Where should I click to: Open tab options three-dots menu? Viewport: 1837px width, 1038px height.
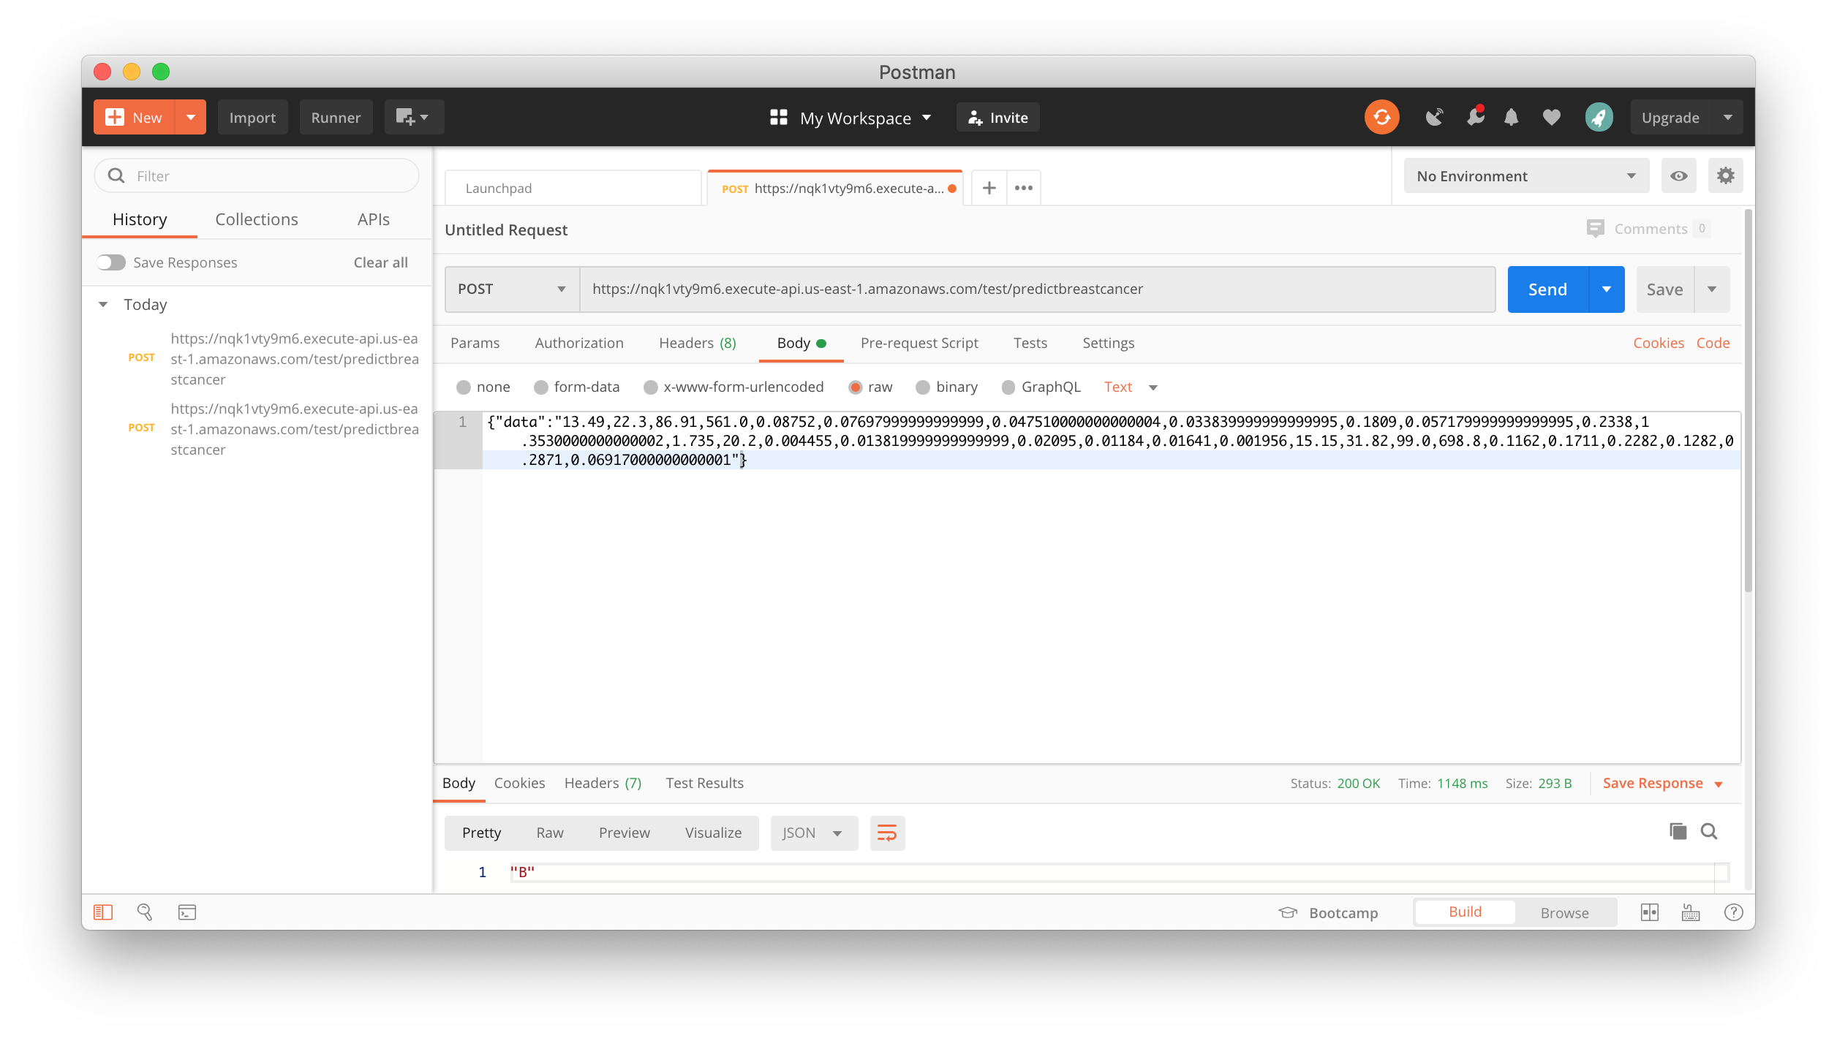click(x=1023, y=188)
